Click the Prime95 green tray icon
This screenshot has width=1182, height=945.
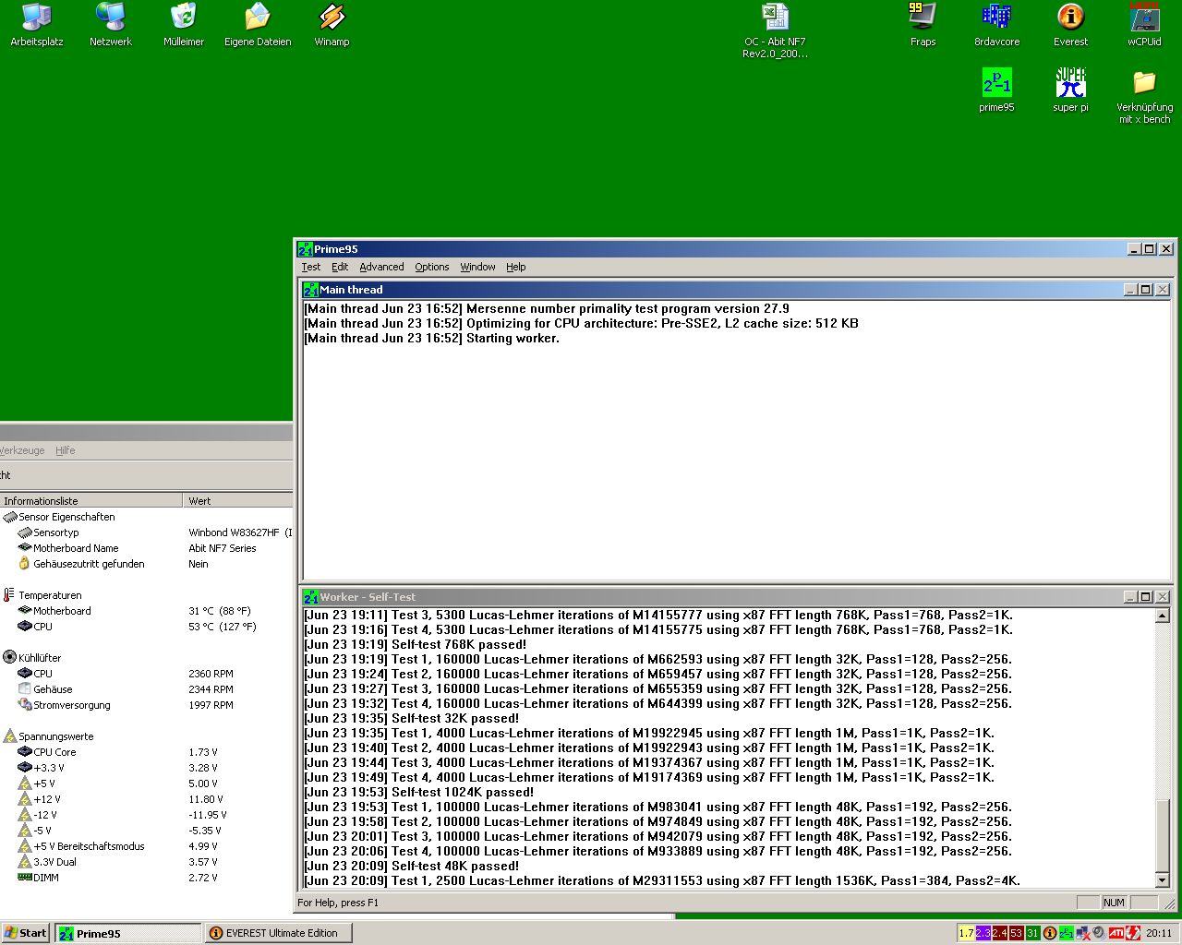(x=1066, y=933)
